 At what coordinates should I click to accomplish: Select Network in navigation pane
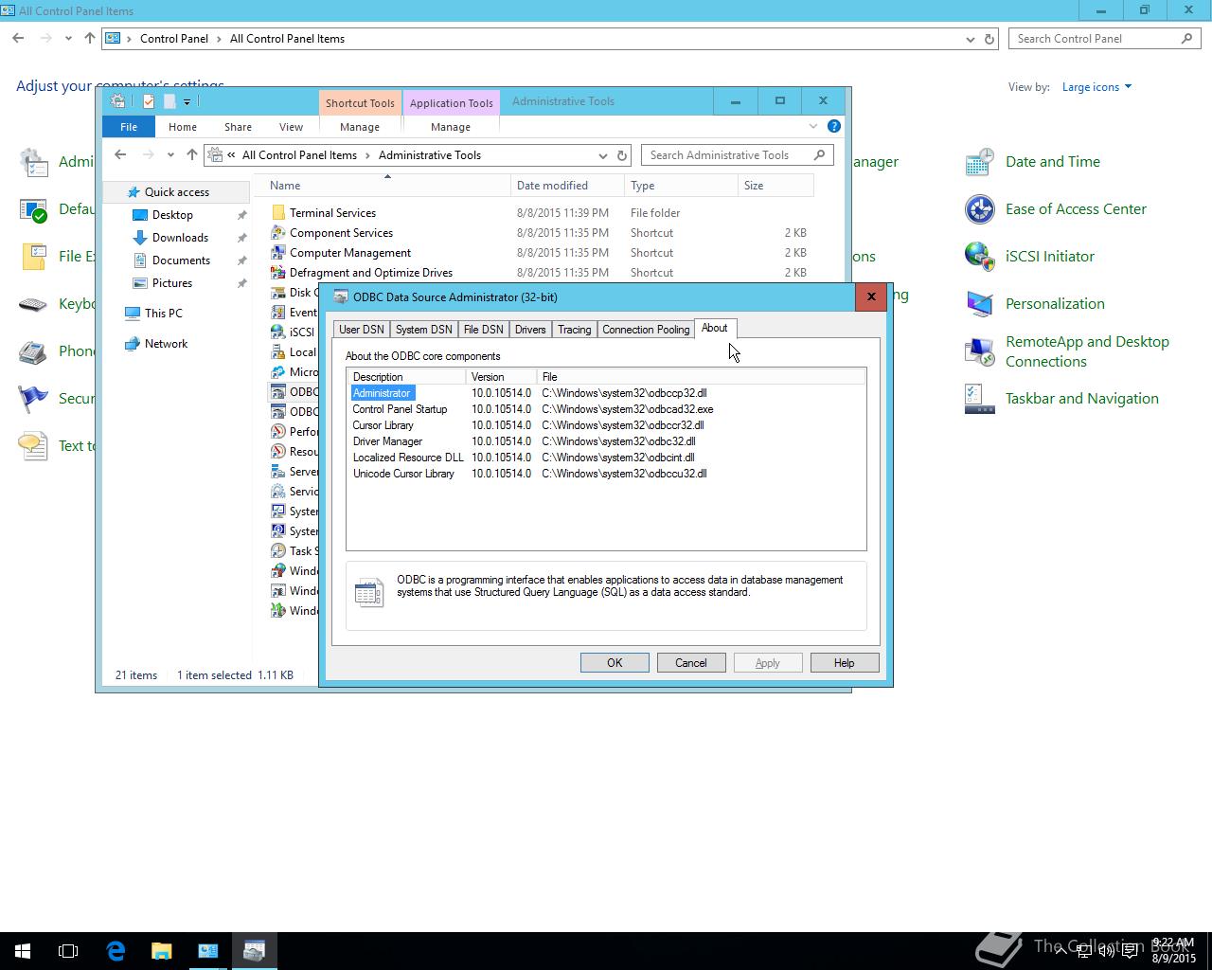tap(166, 344)
